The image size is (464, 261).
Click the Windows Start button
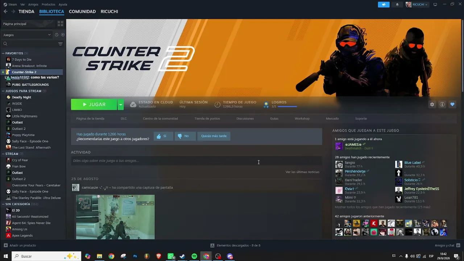pos(6,256)
